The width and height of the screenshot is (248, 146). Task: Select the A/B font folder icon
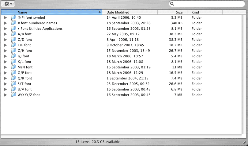(13, 34)
